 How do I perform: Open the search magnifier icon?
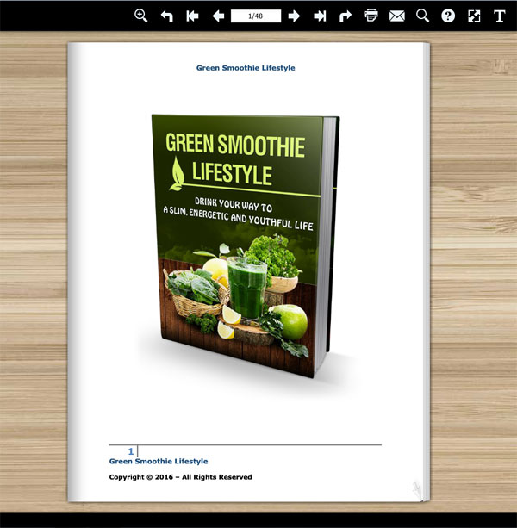(422, 16)
